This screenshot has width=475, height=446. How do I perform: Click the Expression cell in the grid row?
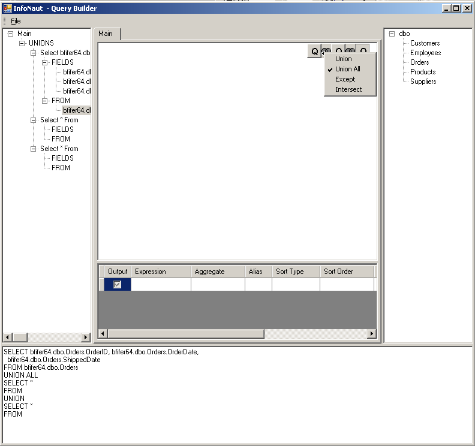[161, 285]
